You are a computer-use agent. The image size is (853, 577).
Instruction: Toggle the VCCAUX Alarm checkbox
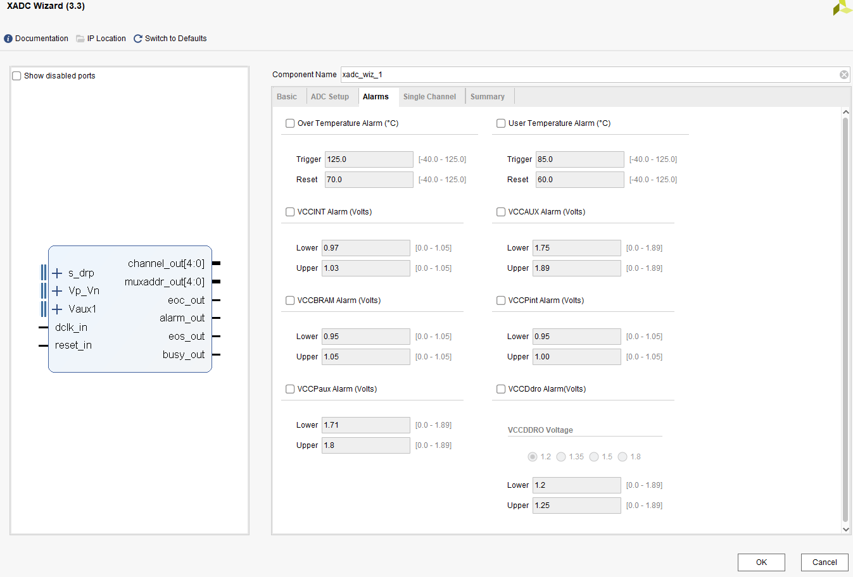(501, 212)
